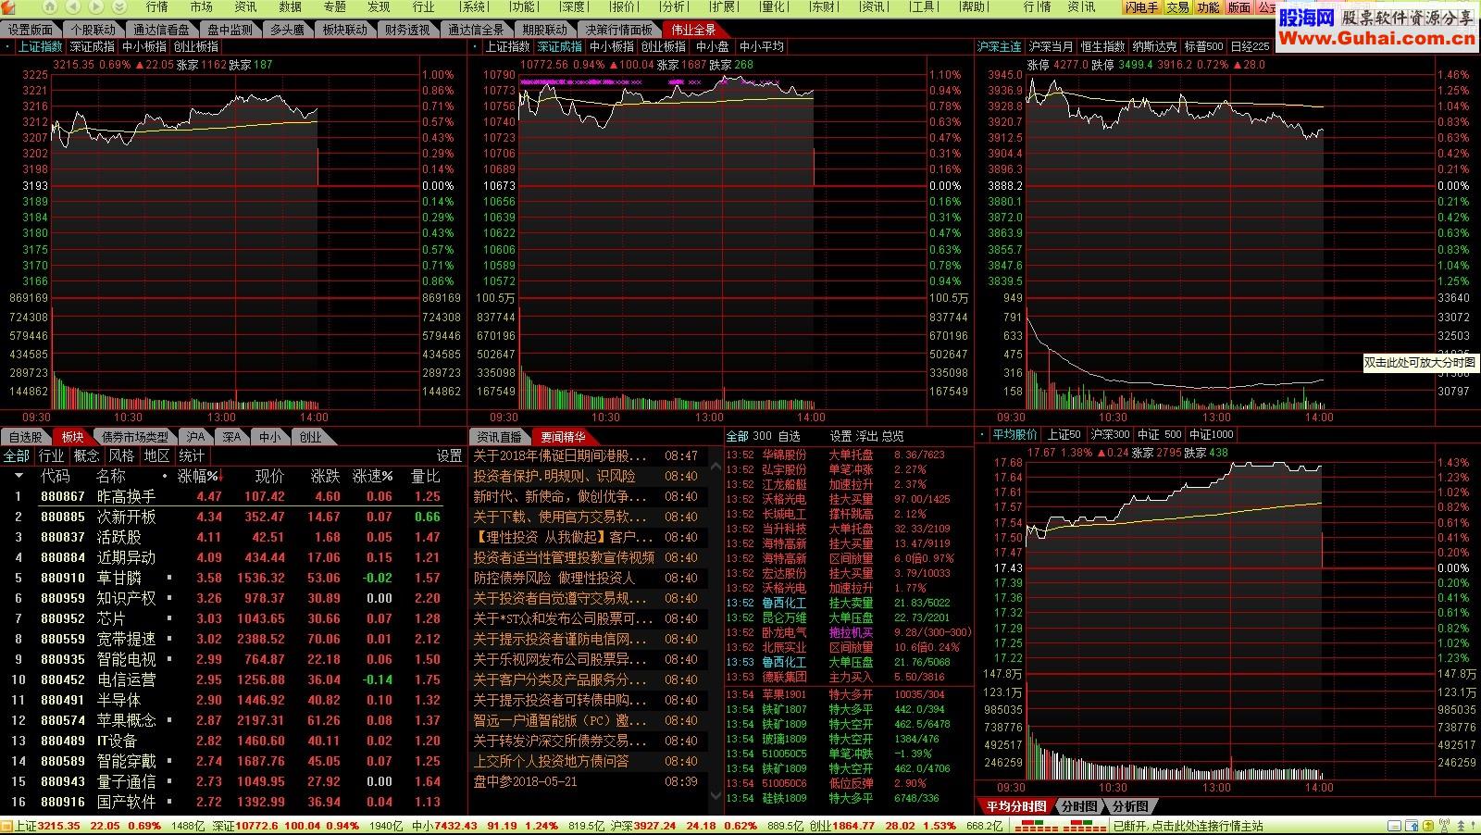This screenshot has height=835, width=1481.
Task: Open the 数据 menu
Action: coord(290,7)
